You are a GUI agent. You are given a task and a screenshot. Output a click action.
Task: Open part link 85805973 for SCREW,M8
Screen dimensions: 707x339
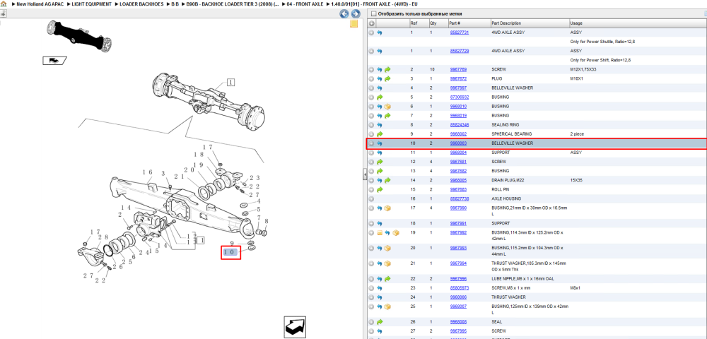[x=459, y=288]
